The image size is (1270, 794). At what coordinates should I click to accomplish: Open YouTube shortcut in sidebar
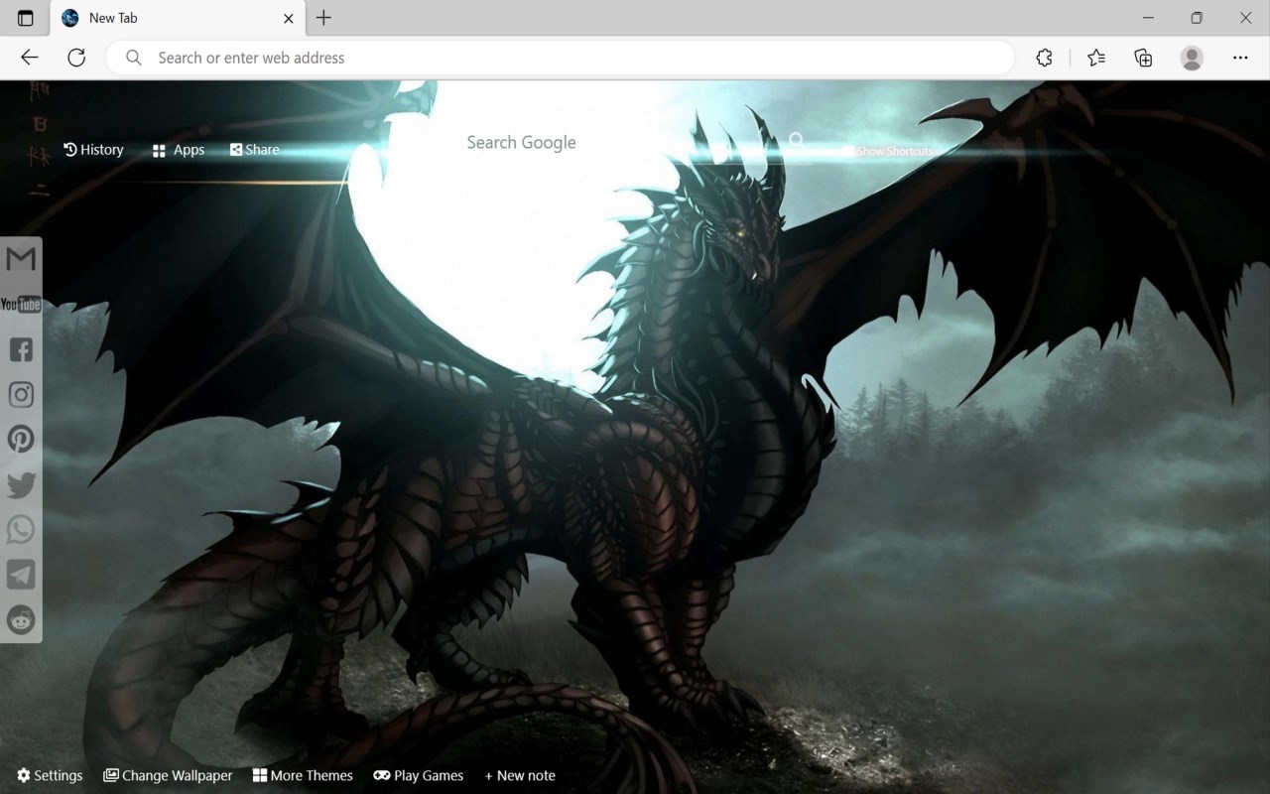21,304
